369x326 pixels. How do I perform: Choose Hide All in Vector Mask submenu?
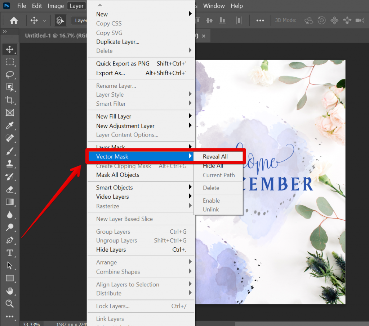[x=213, y=166]
